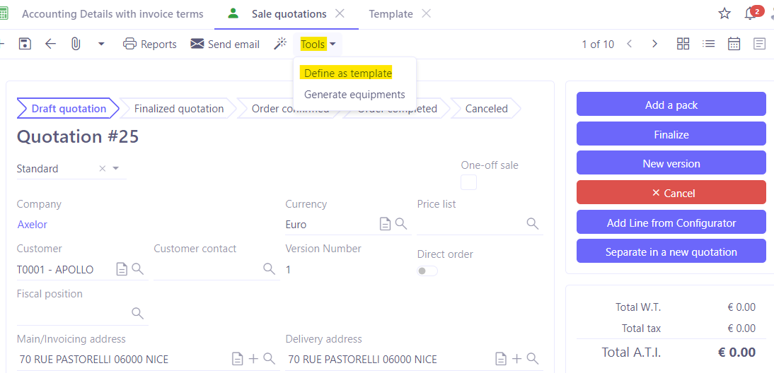Viewport: 774px width, 373px height.
Task: Search Main/Invoicing address magnifier icon
Action: point(269,359)
